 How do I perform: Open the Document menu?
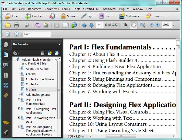[x=35, y=9]
